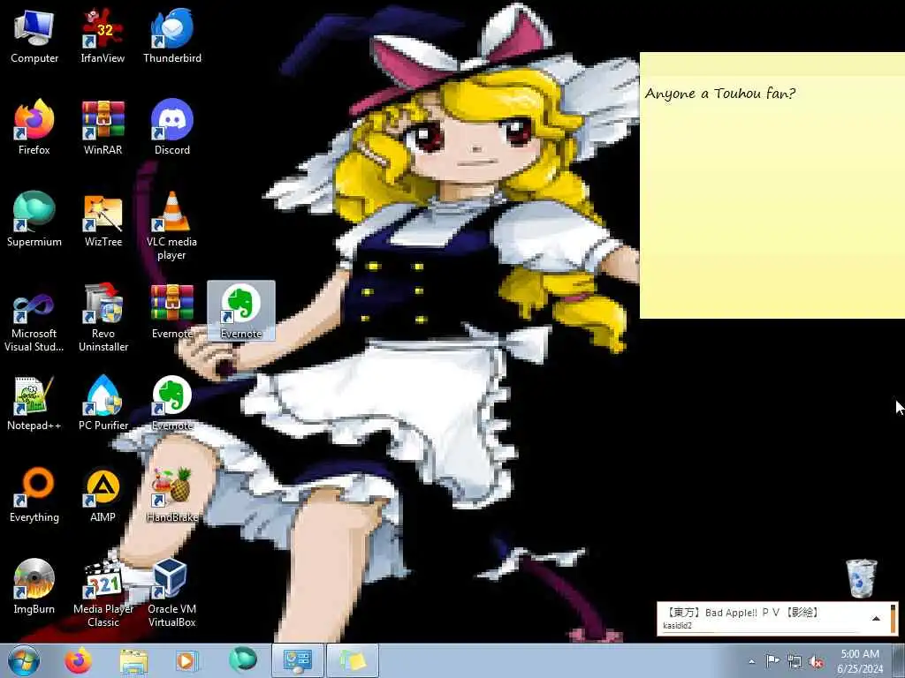Screen dimensions: 905x678
Task: Select the Supermium desktop shortcut
Action: 34,219
